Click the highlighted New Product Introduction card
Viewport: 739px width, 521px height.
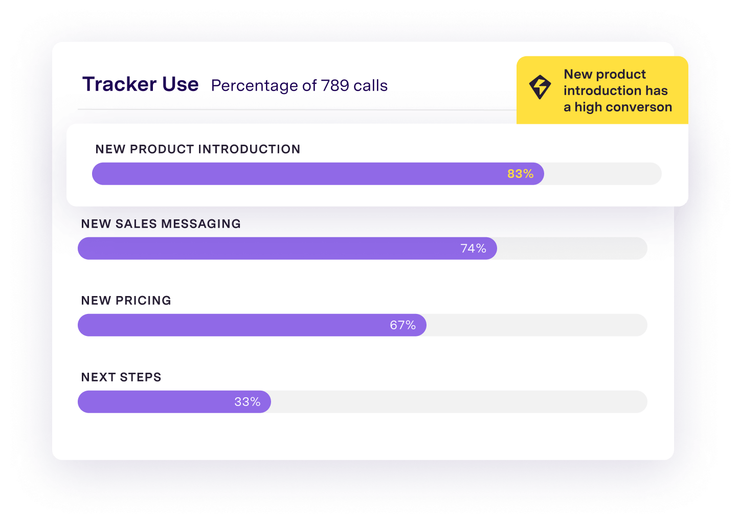[377, 165]
